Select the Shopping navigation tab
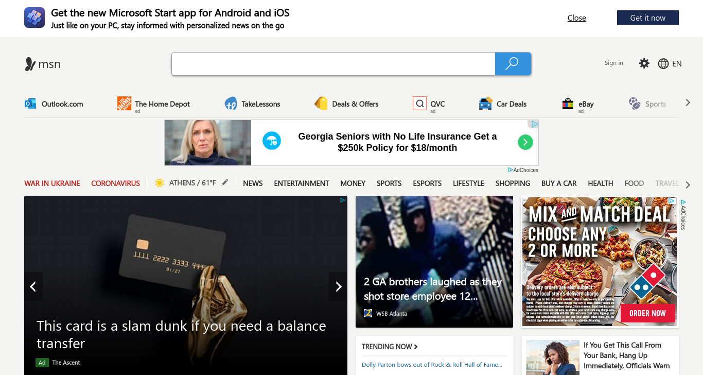This screenshot has width=703, height=375. click(x=513, y=183)
